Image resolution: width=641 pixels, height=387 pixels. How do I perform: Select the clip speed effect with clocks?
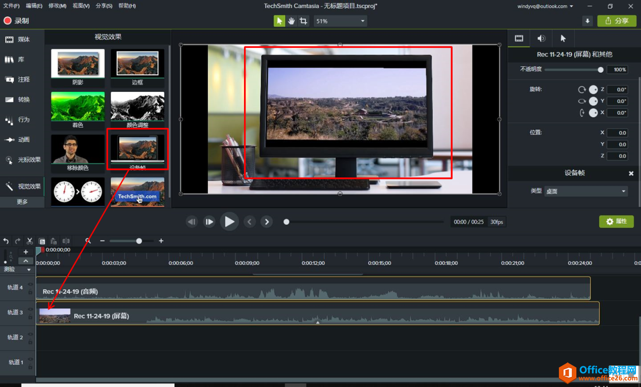pyautogui.click(x=78, y=191)
